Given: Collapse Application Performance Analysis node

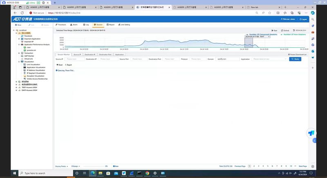Looking at the screenshot, I should (x=19, y=44).
